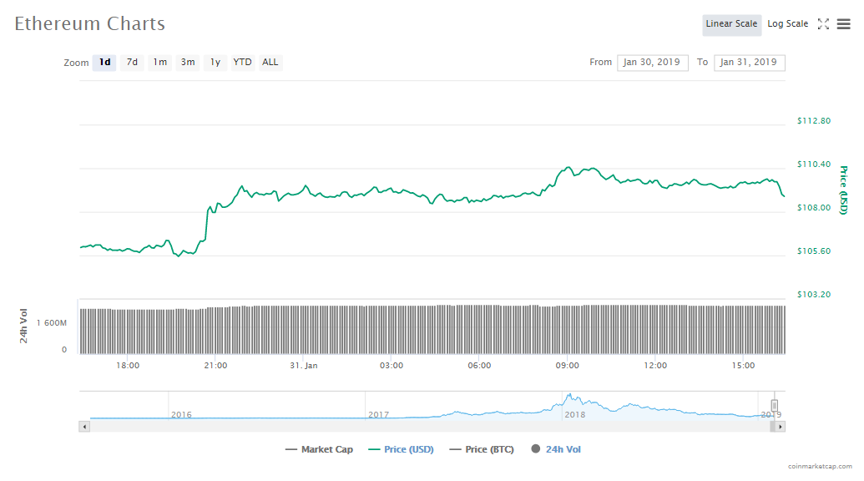Click the navigator range handle near 2019
864x481 pixels.
(774, 405)
